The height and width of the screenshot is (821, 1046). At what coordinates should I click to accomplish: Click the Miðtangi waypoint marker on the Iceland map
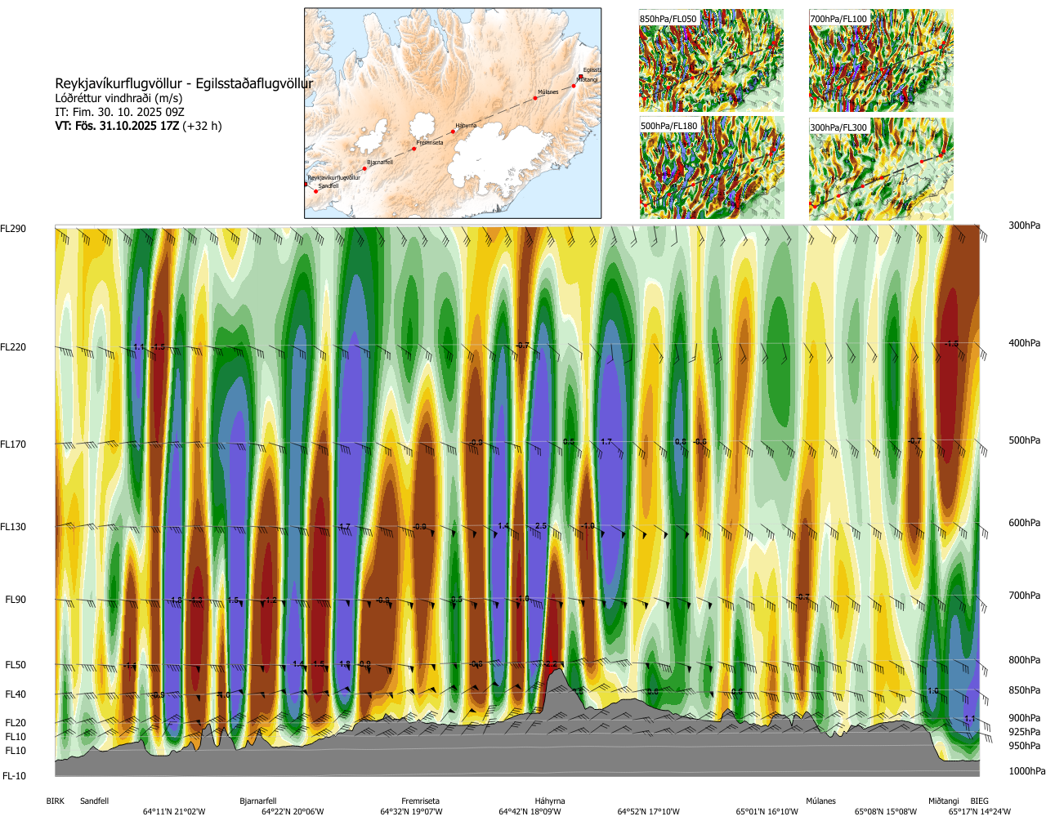point(574,85)
